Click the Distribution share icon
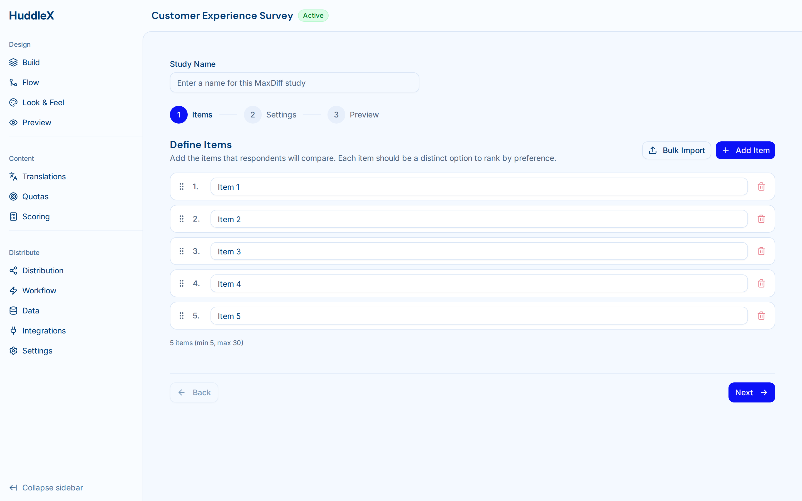The height and width of the screenshot is (501, 802). pyautogui.click(x=13, y=271)
